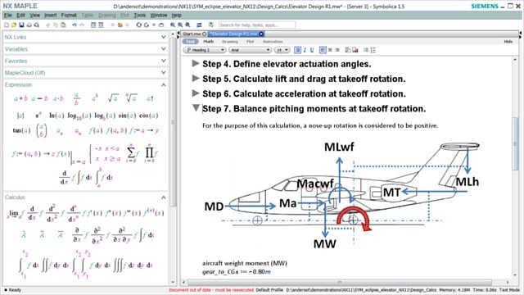Open the Heading 2 style dropdown
The width and height of the screenshot is (524, 295).
click(205, 50)
